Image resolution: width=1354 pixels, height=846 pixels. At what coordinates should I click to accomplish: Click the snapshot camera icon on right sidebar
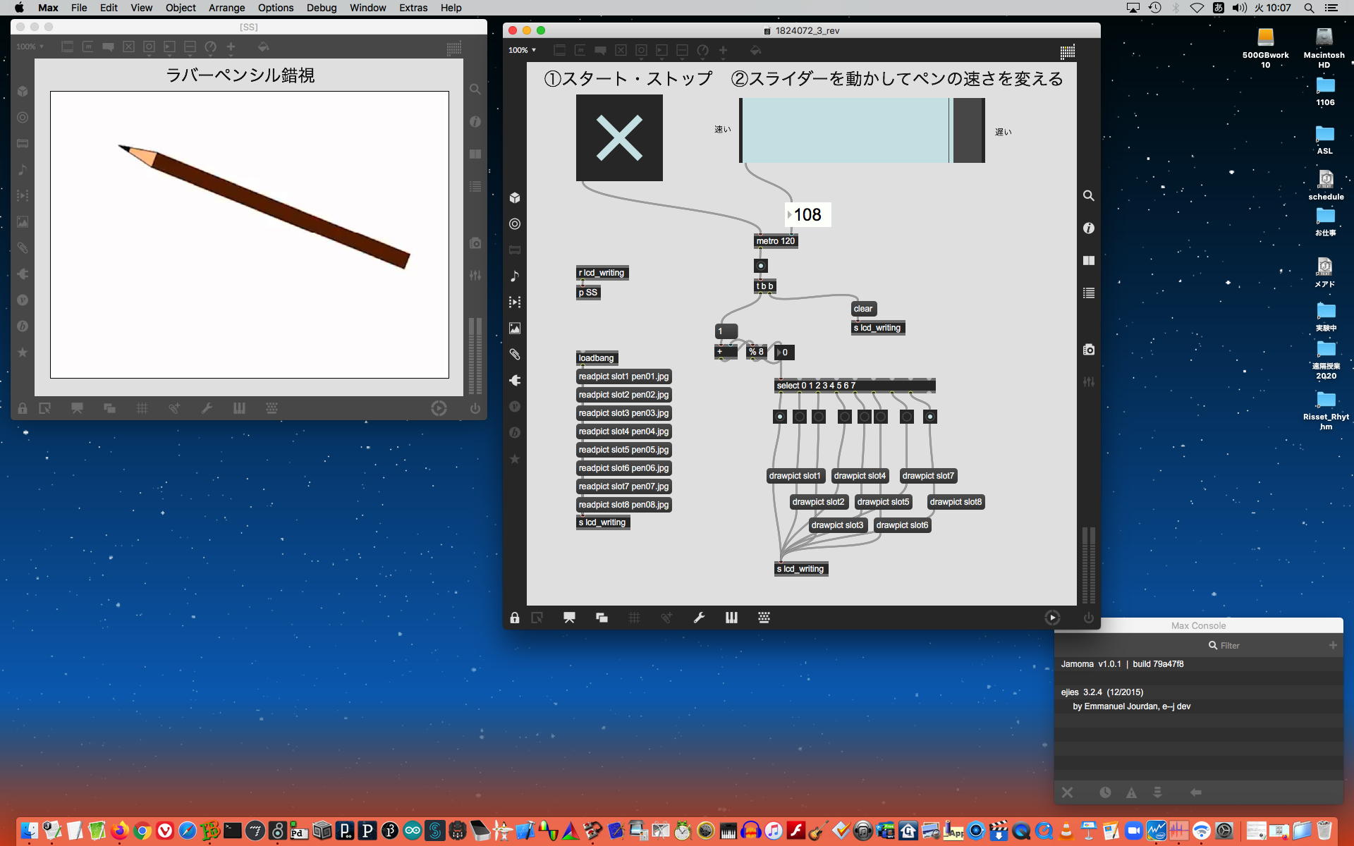tap(1089, 350)
